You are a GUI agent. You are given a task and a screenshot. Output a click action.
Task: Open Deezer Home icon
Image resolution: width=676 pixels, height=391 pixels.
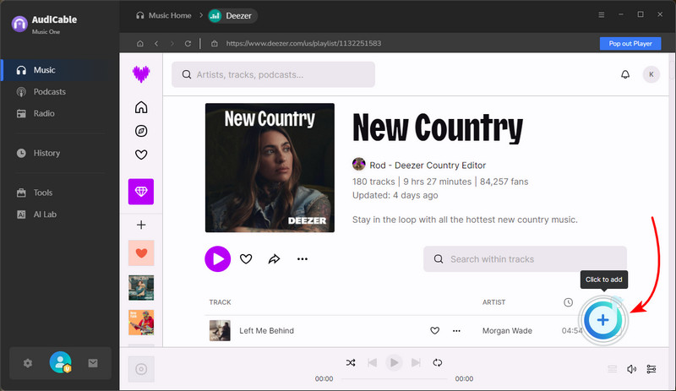pyautogui.click(x=141, y=107)
